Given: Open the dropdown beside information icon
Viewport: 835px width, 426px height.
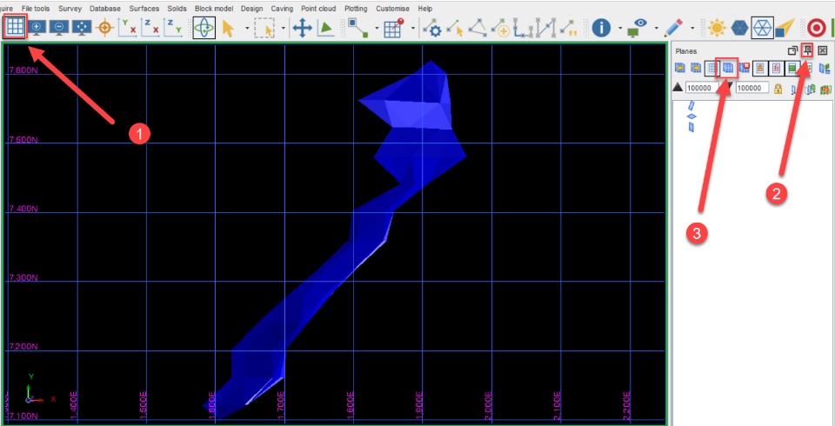Looking at the screenshot, I should [x=620, y=28].
